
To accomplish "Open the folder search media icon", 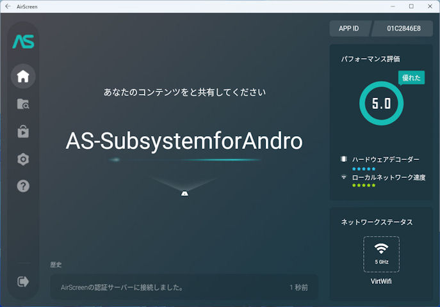I will [x=23, y=104].
